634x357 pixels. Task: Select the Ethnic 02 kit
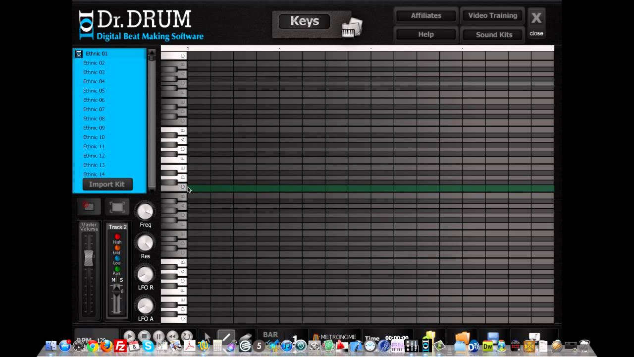[94, 63]
